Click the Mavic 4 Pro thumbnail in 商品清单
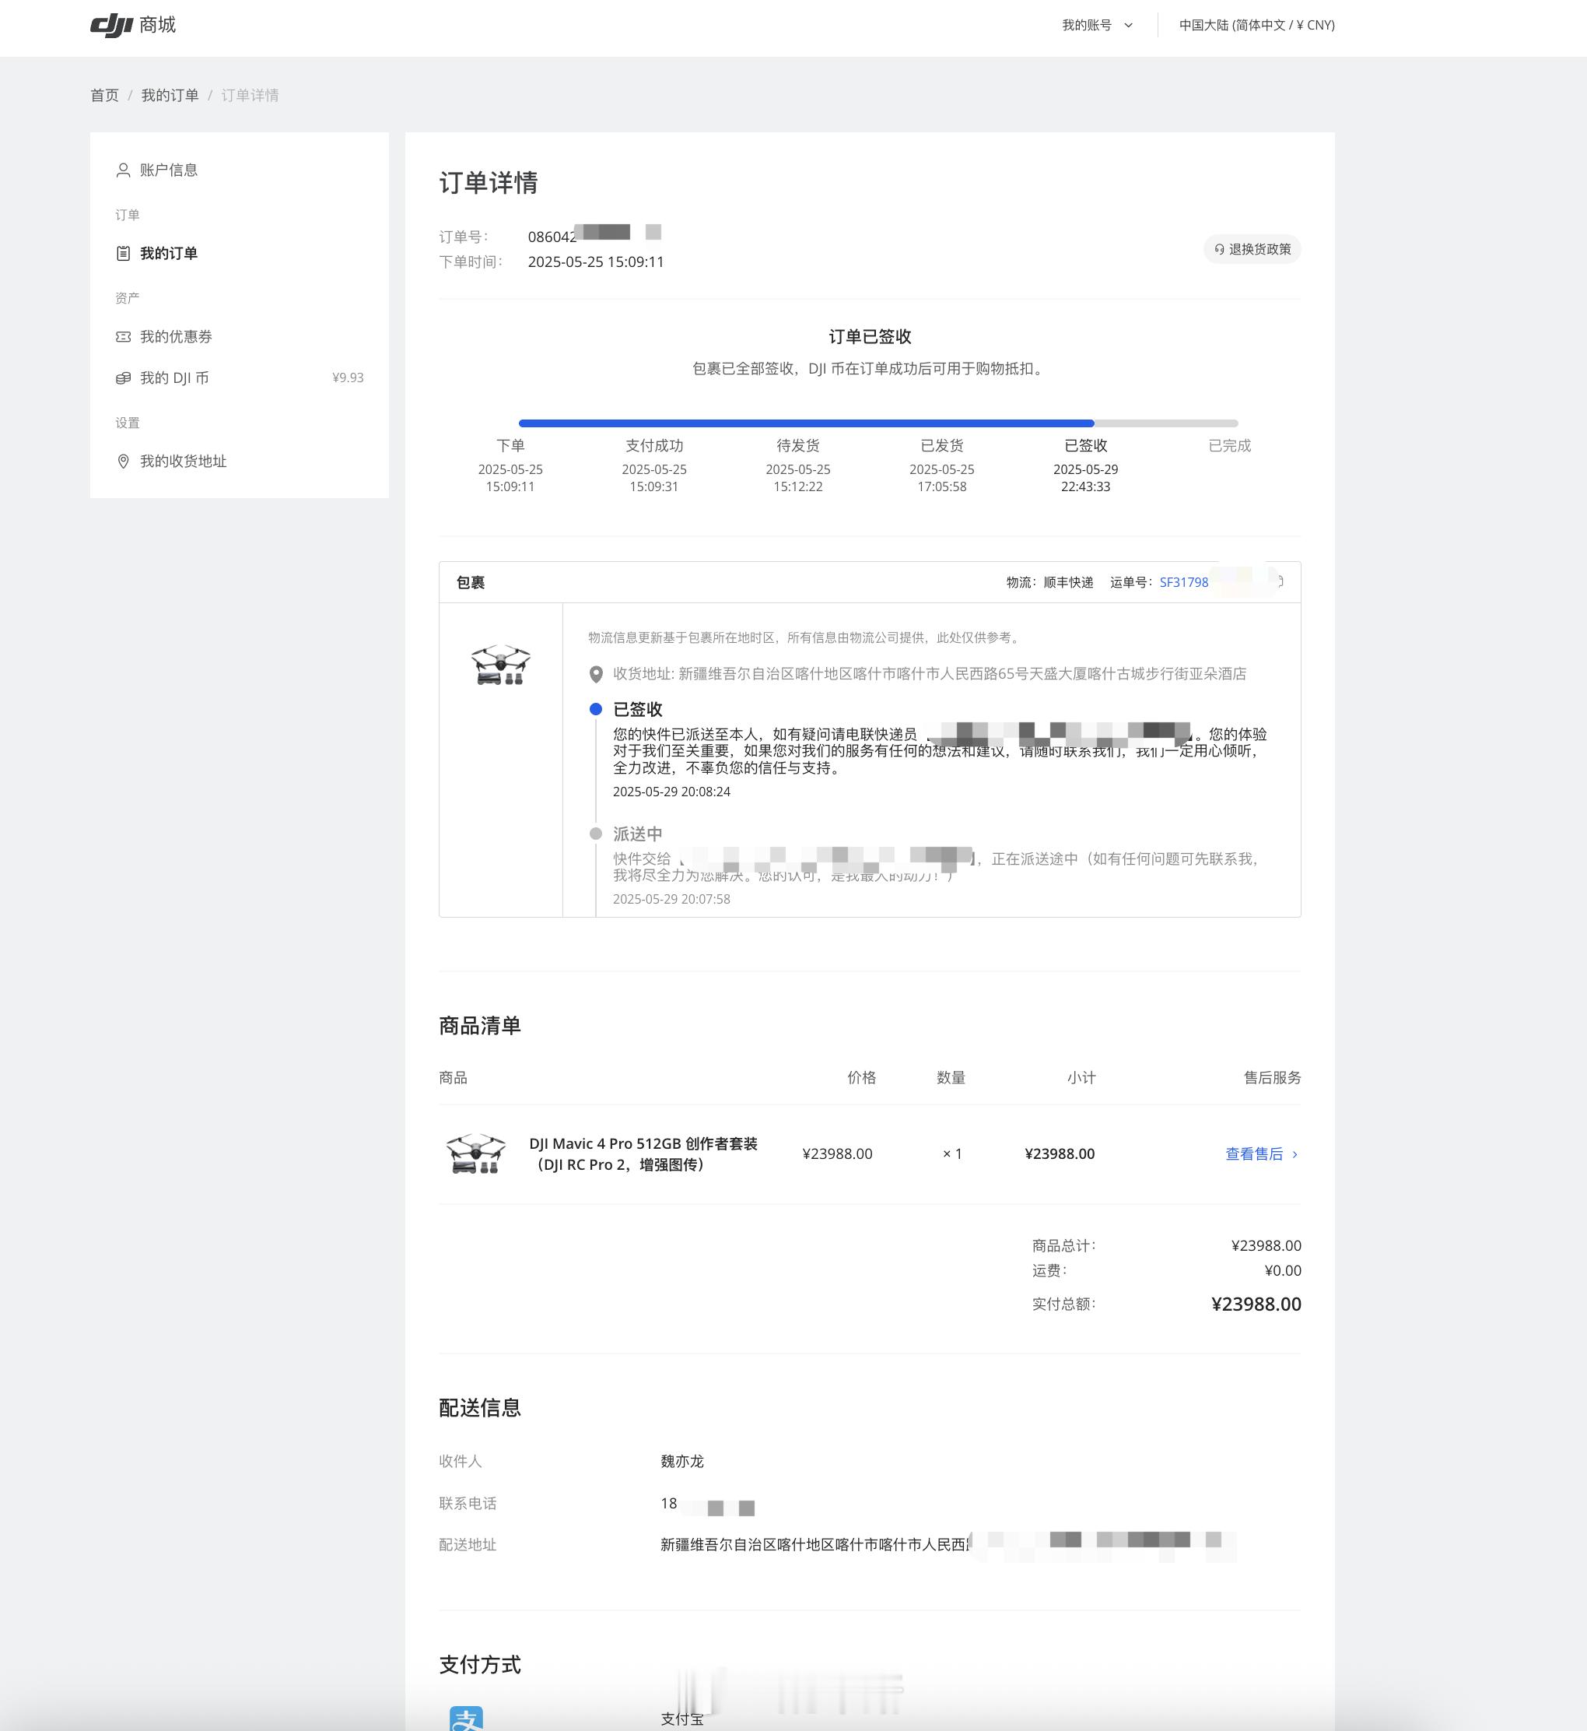 476,1153
